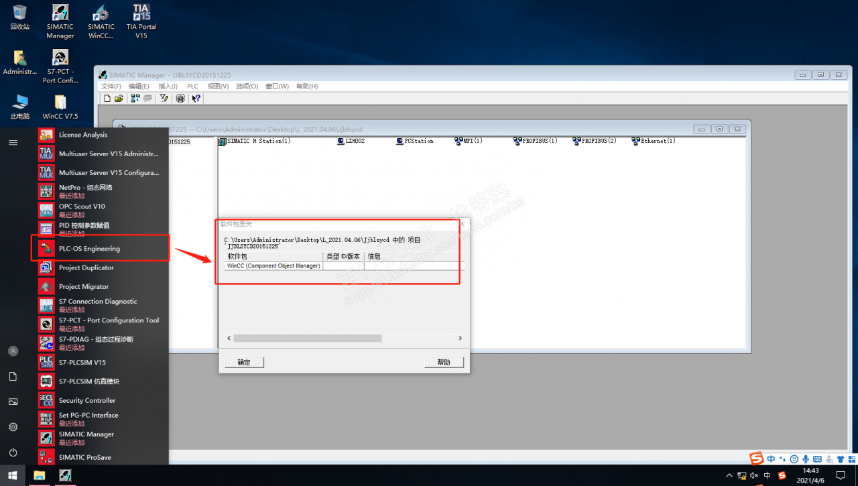Toggle the Simulation on/off toolbar icon

[x=180, y=99]
